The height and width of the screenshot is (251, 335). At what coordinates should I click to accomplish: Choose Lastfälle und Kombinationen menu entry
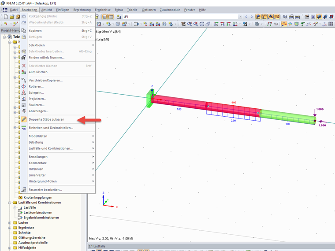(58, 148)
